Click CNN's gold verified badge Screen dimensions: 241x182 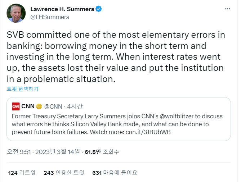[39, 106]
